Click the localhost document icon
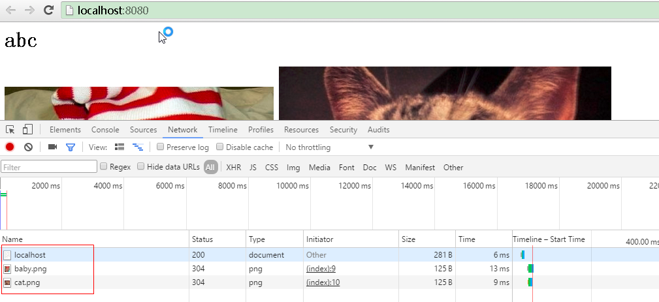This screenshot has height=302, width=659. 7,255
